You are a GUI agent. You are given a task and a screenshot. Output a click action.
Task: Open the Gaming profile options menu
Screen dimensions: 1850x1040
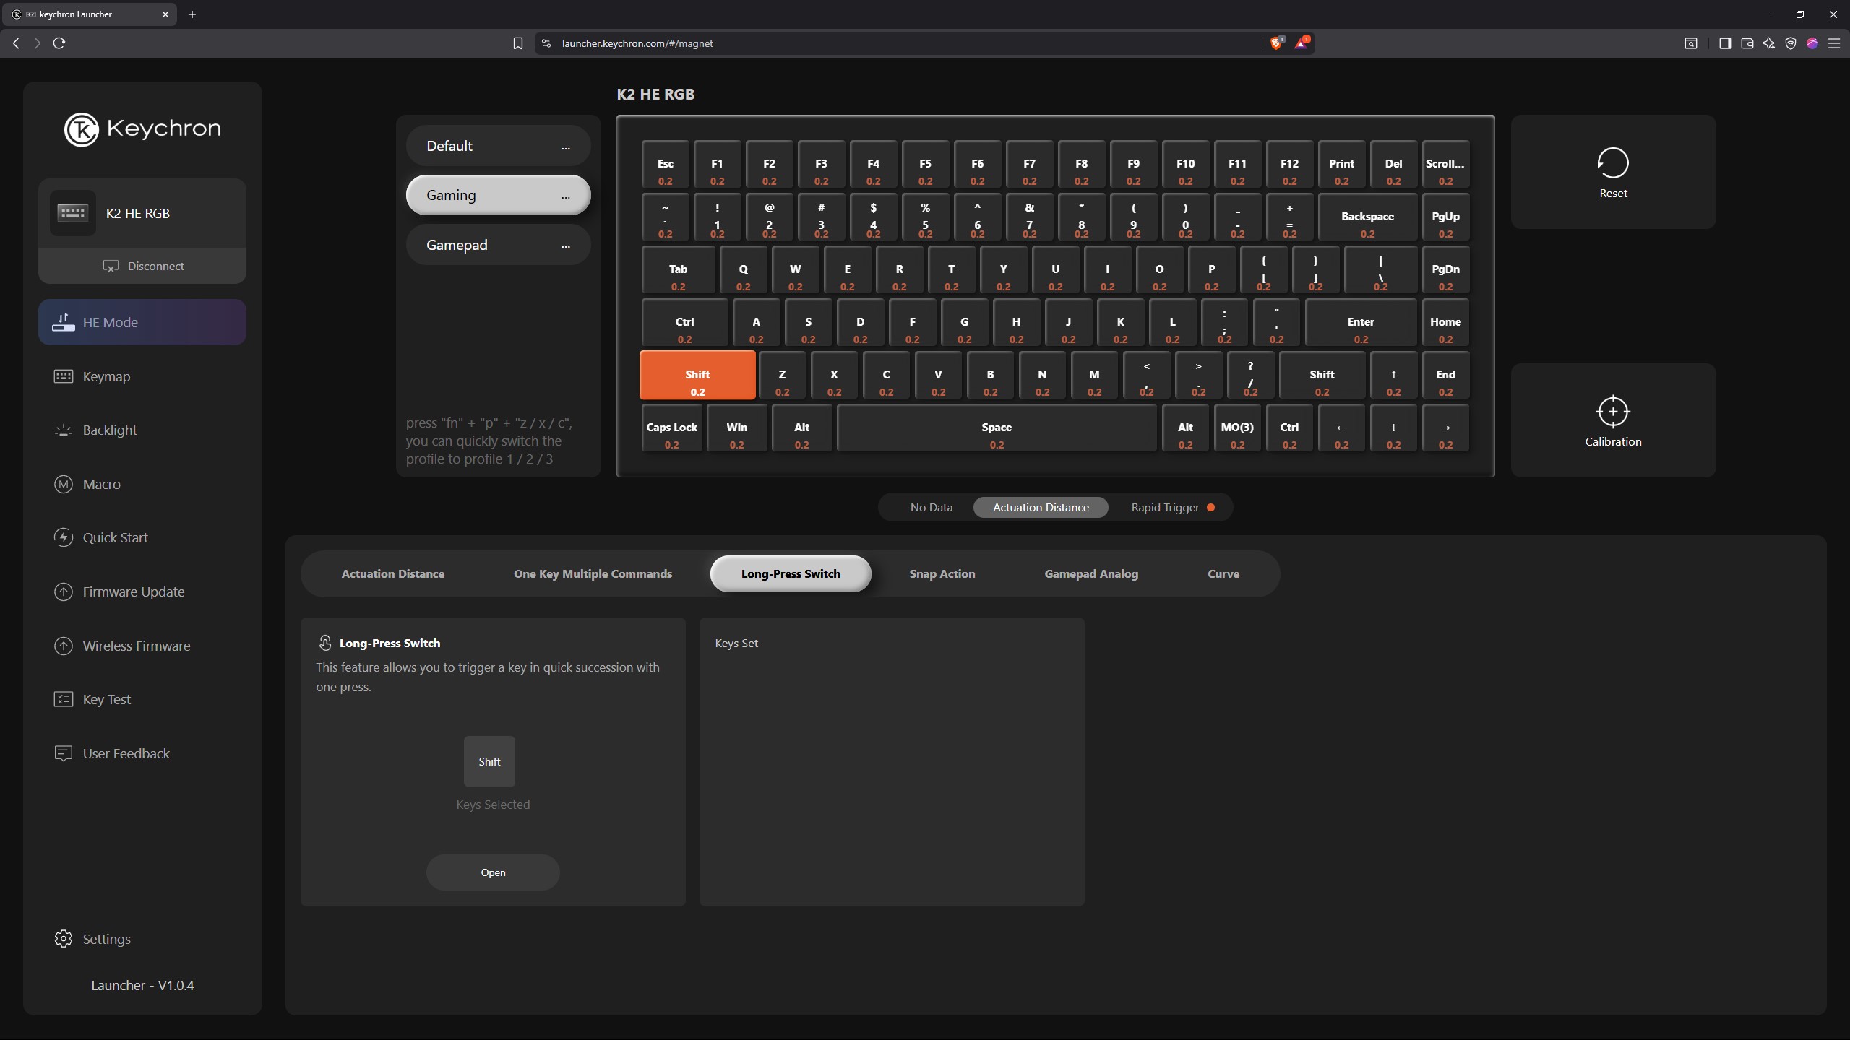565,196
